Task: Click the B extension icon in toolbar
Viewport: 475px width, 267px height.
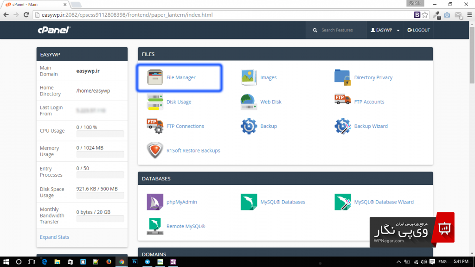Action: (417, 15)
